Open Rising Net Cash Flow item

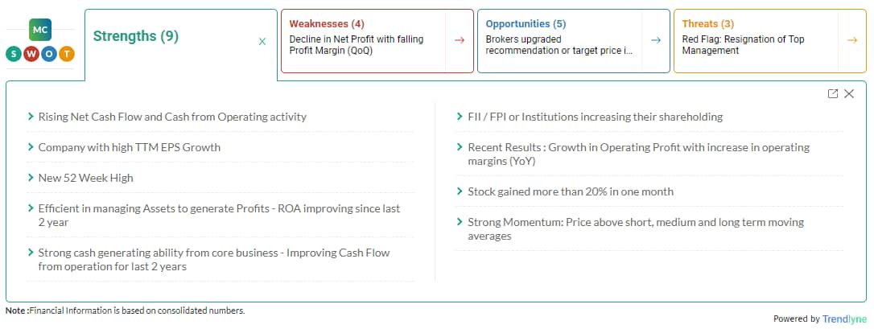pos(172,117)
